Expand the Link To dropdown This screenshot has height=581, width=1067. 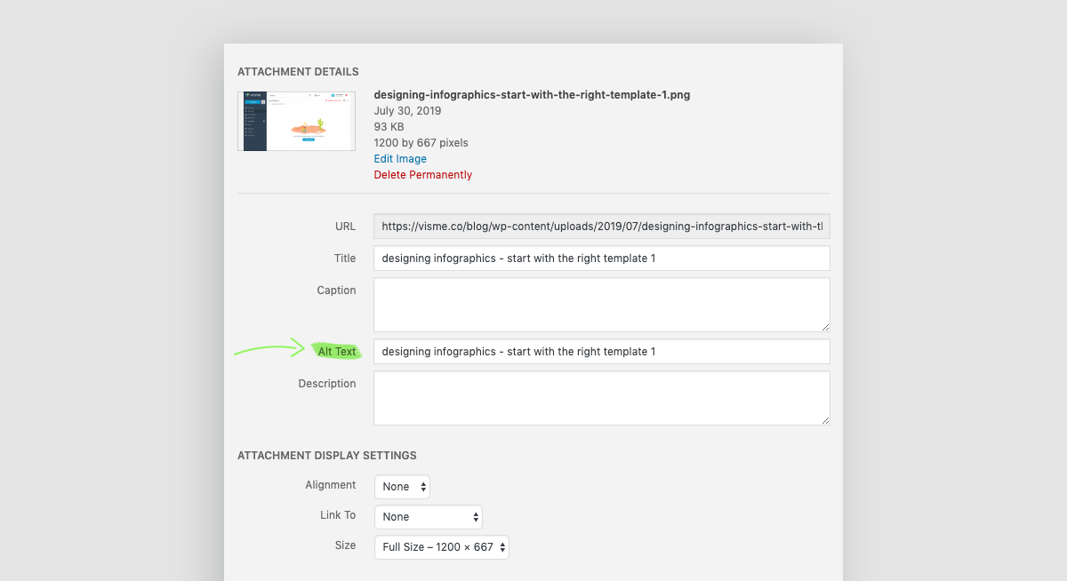[428, 517]
